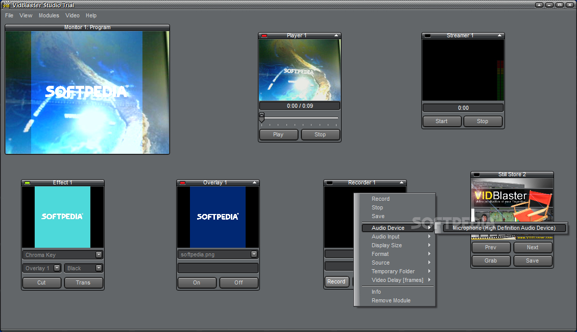Expand the Audio Input submenu
This screenshot has width=577, height=332.
397,236
